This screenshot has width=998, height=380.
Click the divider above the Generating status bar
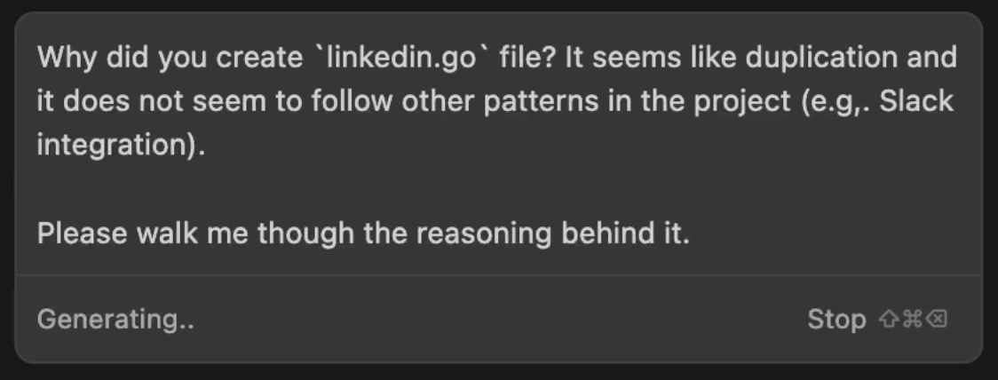click(x=498, y=275)
